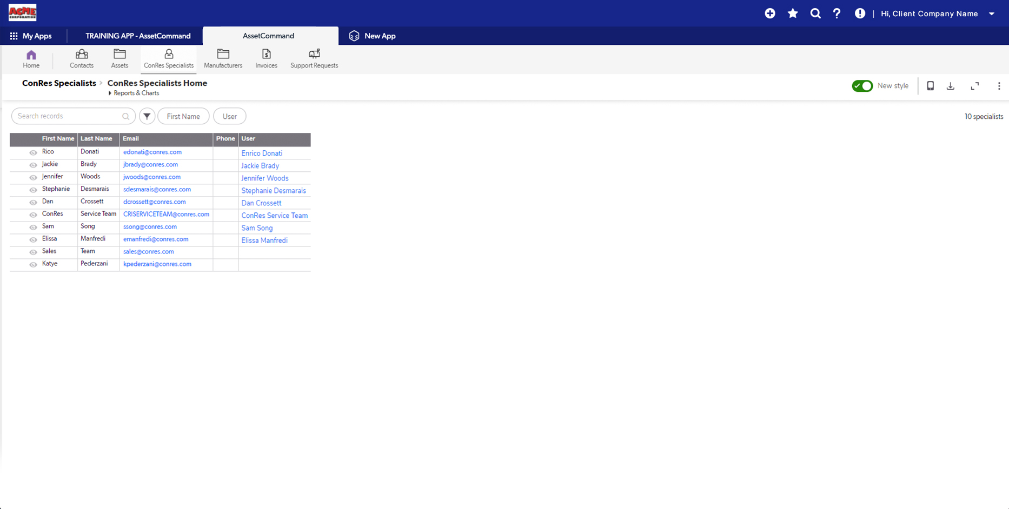The image size is (1009, 509).
Task: Click the mobile device preview icon
Action: (x=931, y=86)
